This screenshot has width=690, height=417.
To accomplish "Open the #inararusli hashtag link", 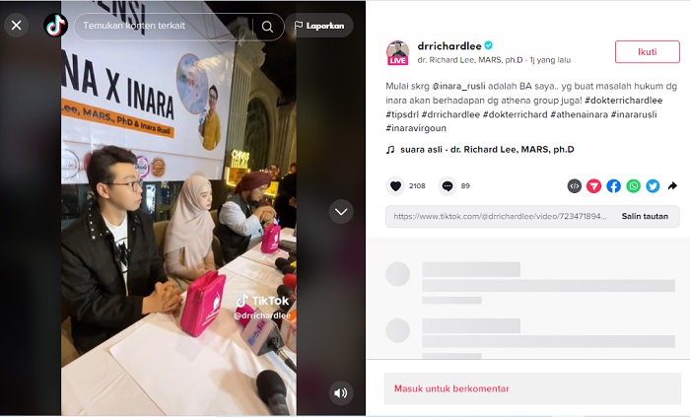I will coord(634,114).
